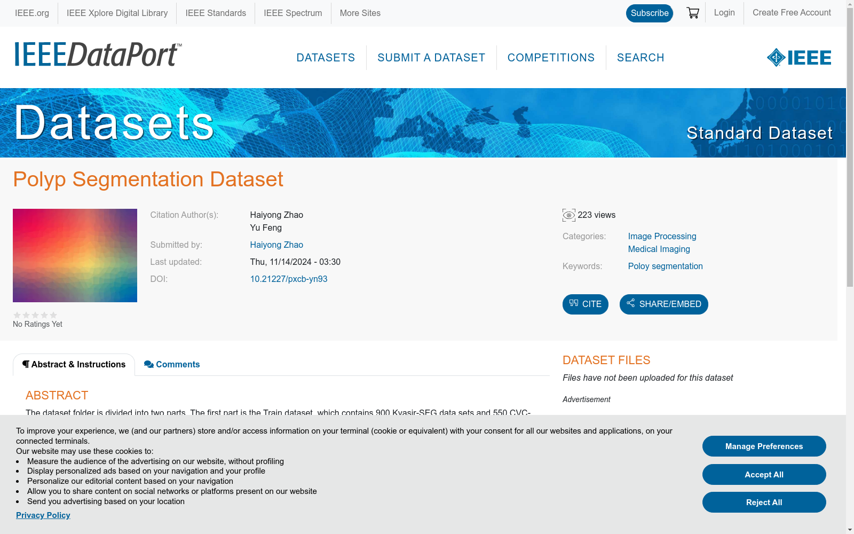The image size is (854, 534).
Task: Click the Polyp Segmentation Dataset title
Action: pos(148,179)
